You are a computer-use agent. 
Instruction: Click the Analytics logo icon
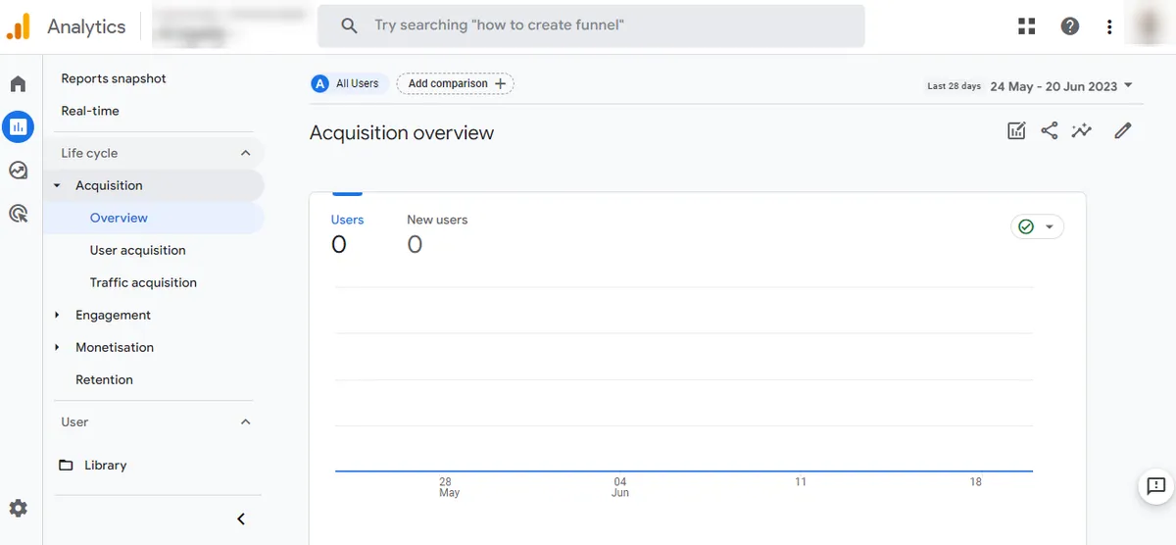point(19,26)
